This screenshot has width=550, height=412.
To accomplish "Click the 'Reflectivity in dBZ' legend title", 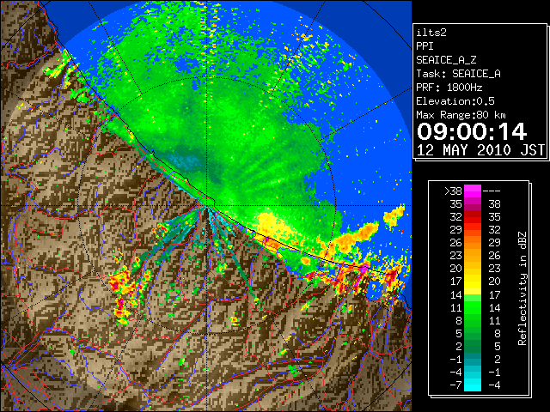I will coord(522,288).
